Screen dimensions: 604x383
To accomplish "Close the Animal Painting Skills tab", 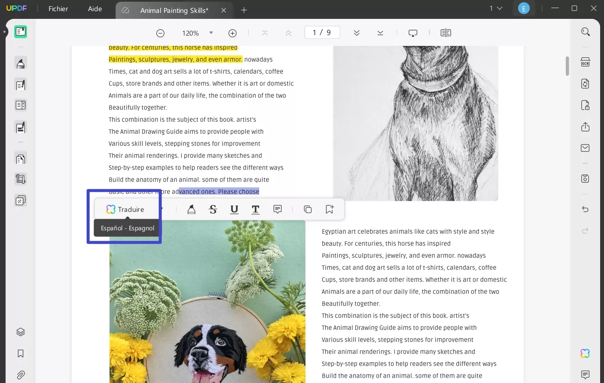I will click(224, 10).
